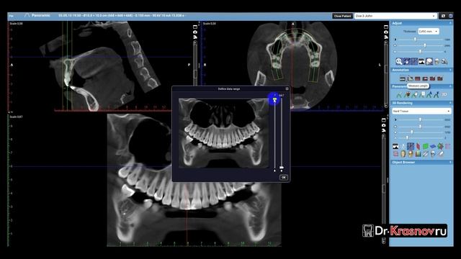Click the axial view vertical slice scrollbar
The width and height of the screenshot is (461, 259).
pos(386,73)
